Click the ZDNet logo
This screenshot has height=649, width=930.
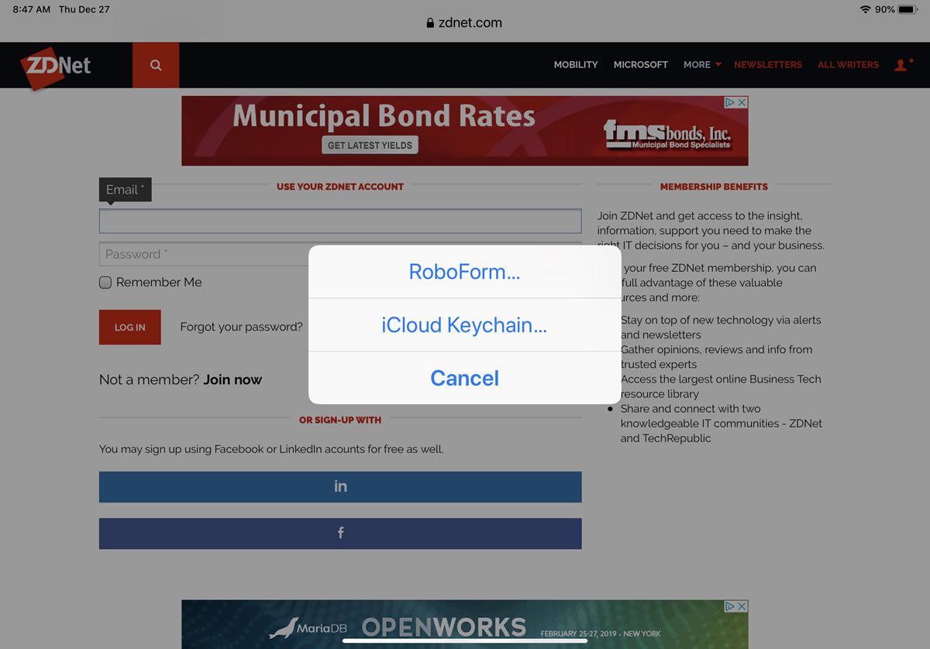pos(56,67)
